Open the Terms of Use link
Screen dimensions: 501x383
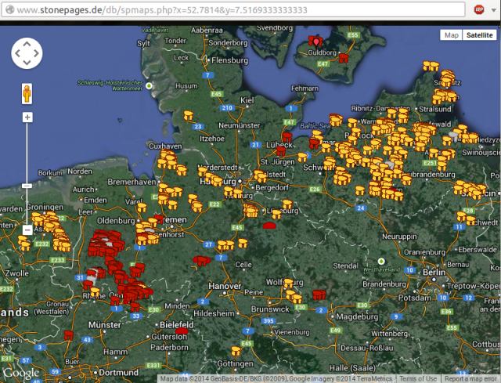[x=418, y=379]
